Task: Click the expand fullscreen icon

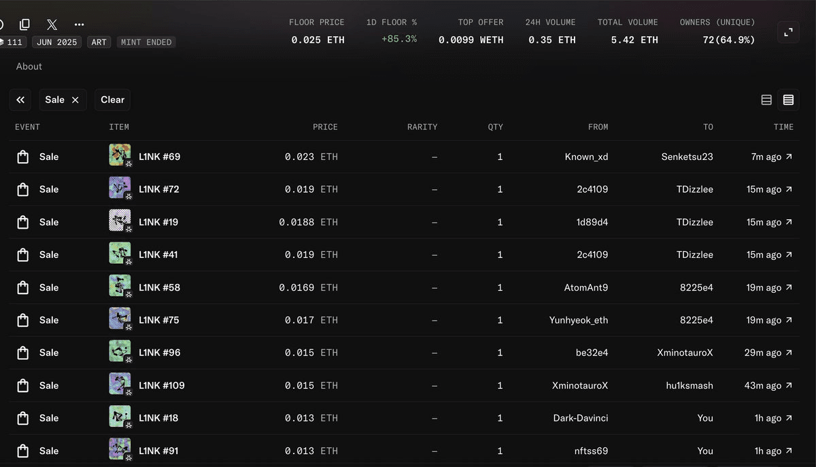Action: (788, 32)
